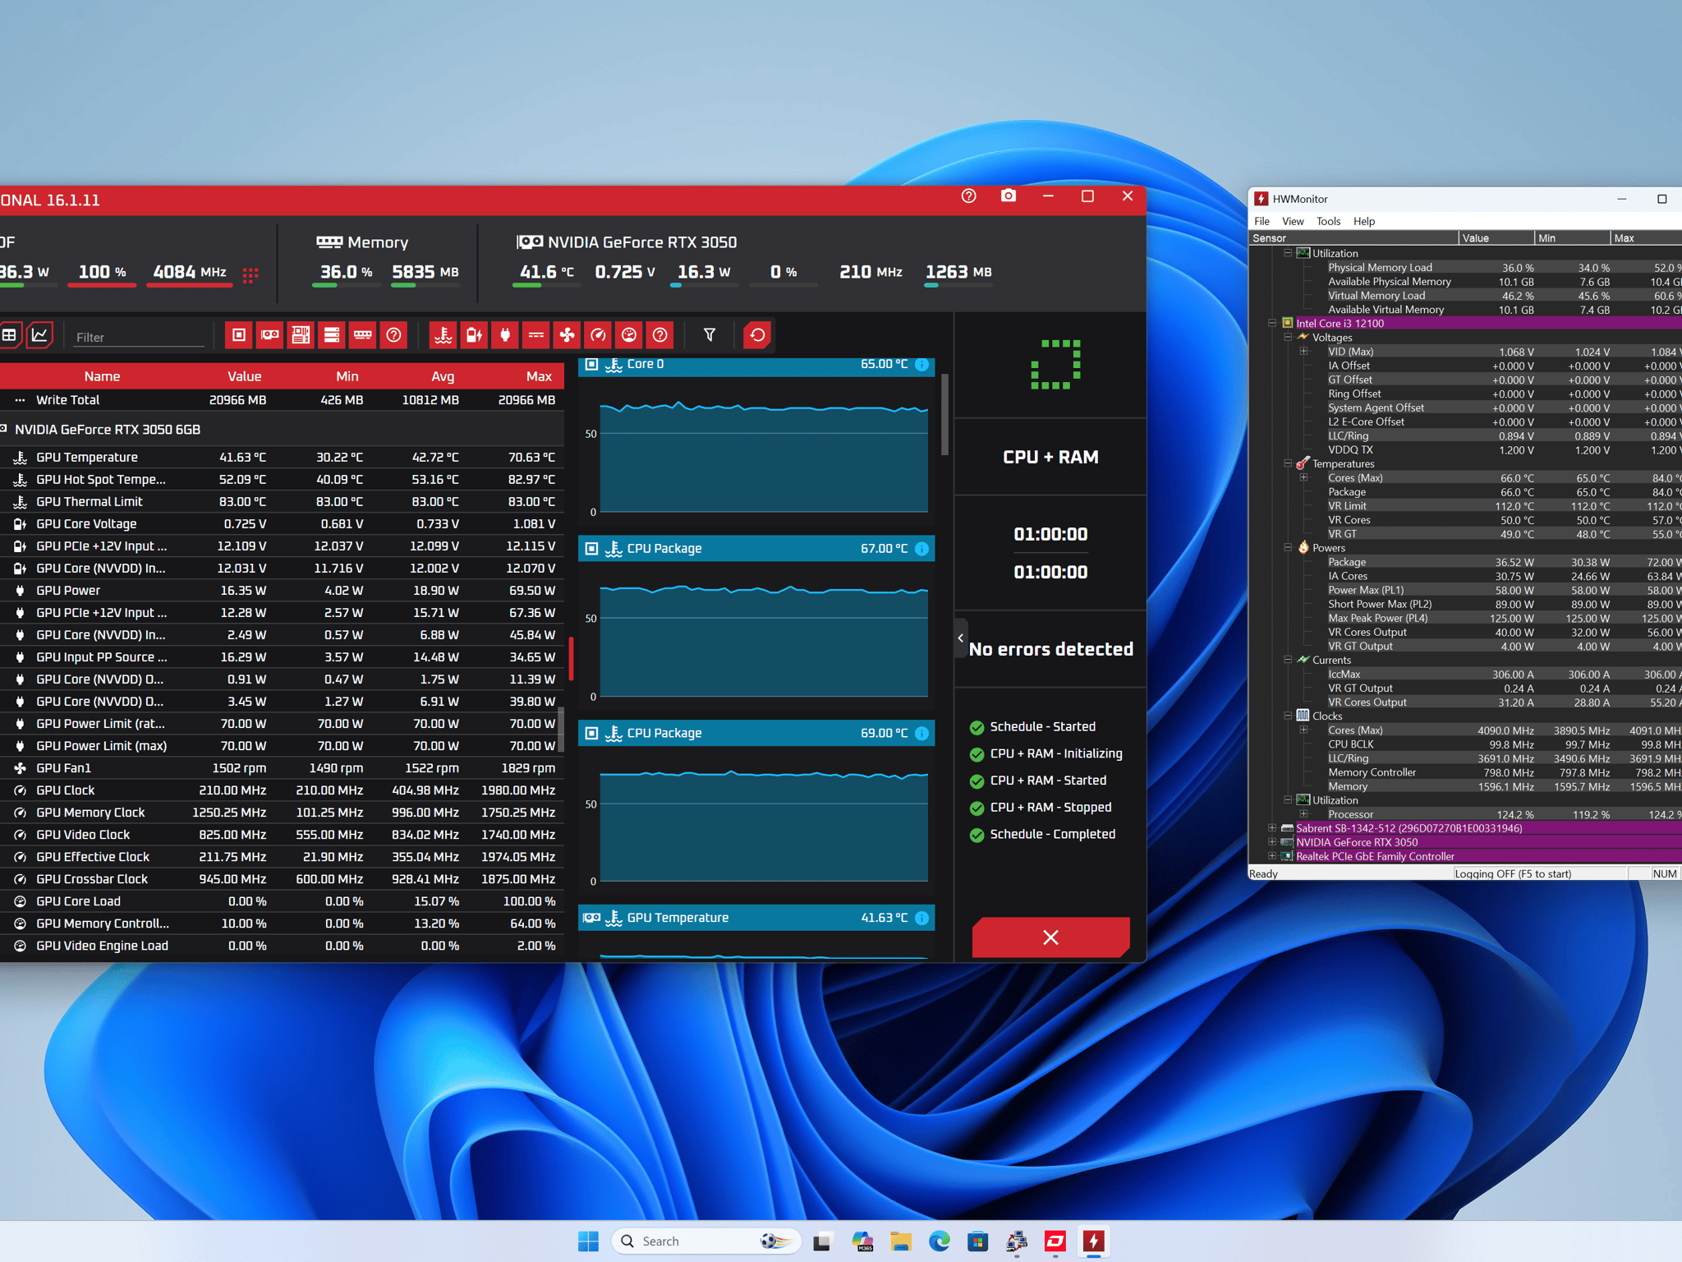This screenshot has height=1262, width=1682.
Task: Switch to the graph view icon in OCCT toolbar
Action: coord(39,335)
